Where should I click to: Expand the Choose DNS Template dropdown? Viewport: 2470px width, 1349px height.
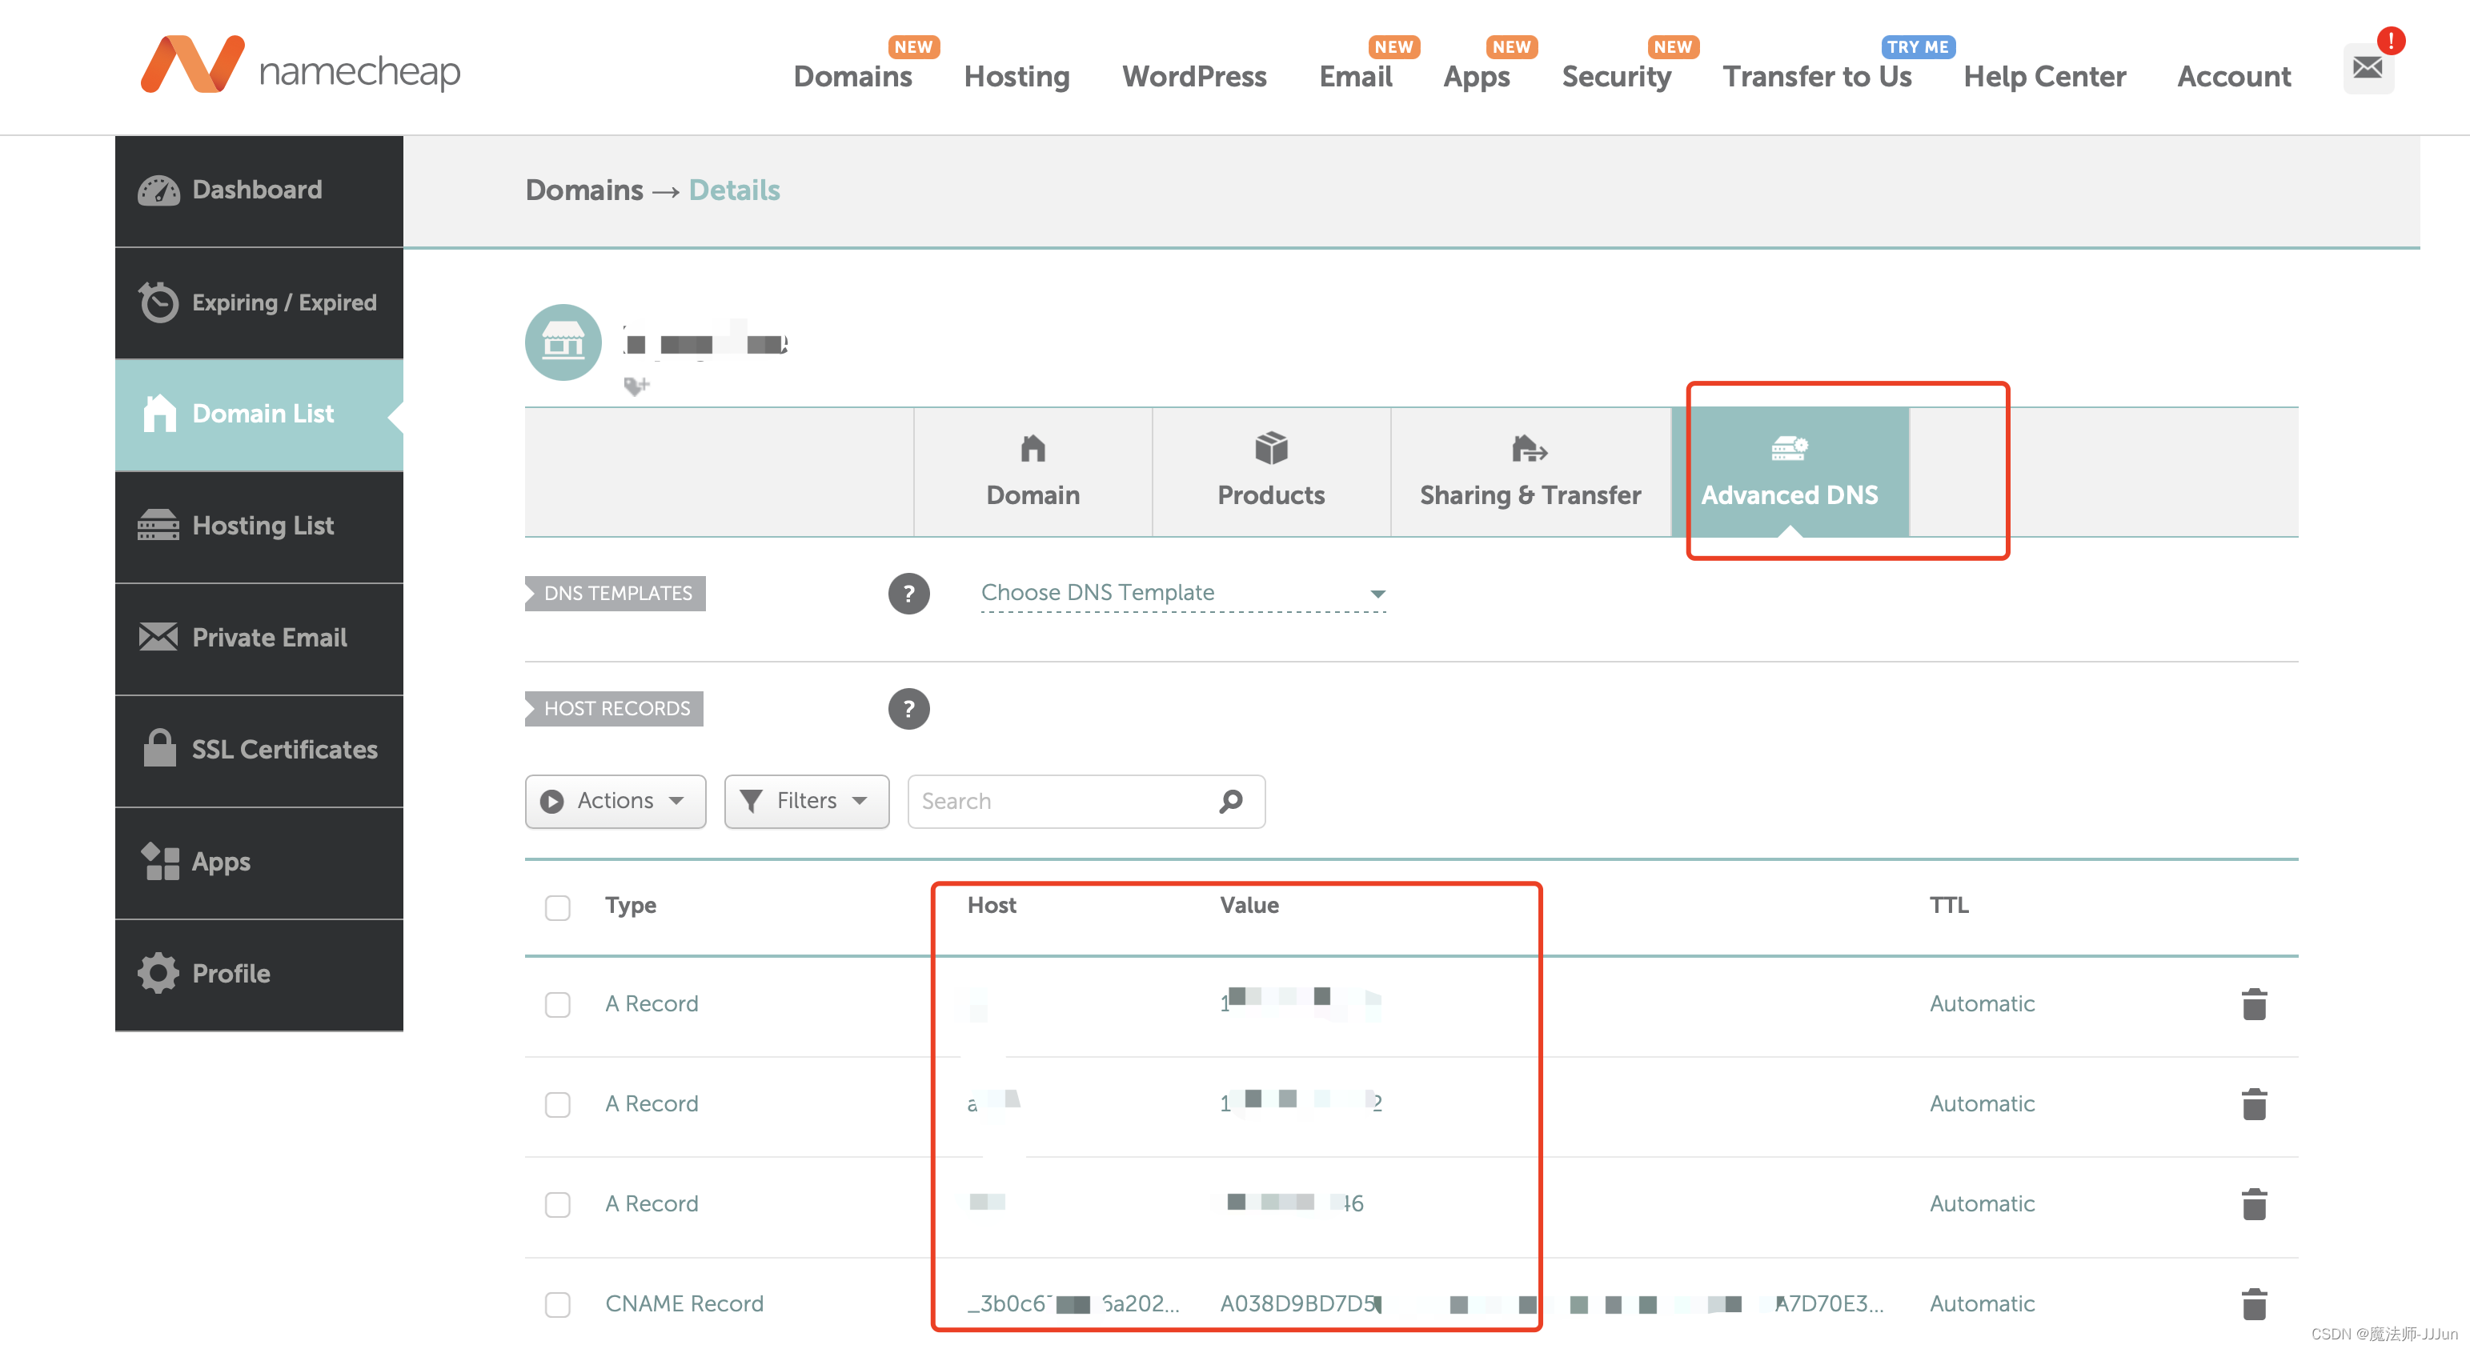(x=1183, y=594)
